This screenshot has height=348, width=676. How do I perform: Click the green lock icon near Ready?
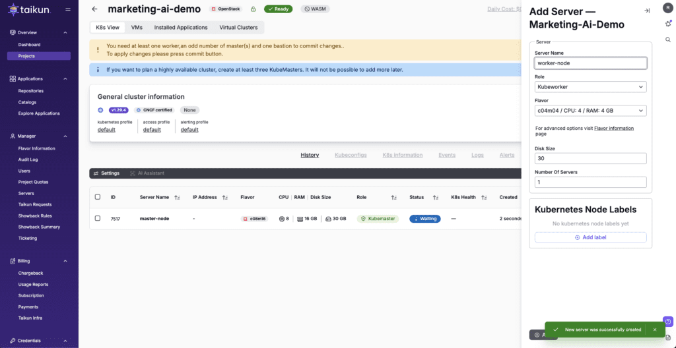pyautogui.click(x=253, y=9)
